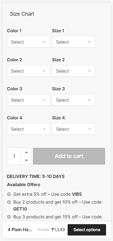Open the Color 1 dropdown
Screen dimensions: 113x241
tap(29, 42)
